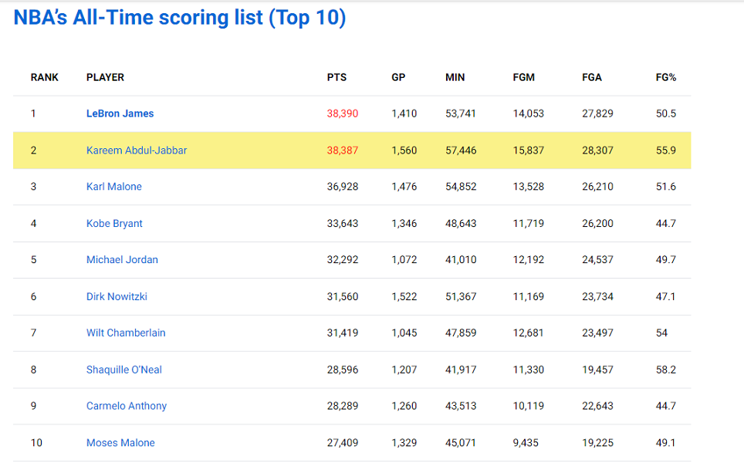Click the GP column header

pos(398,77)
